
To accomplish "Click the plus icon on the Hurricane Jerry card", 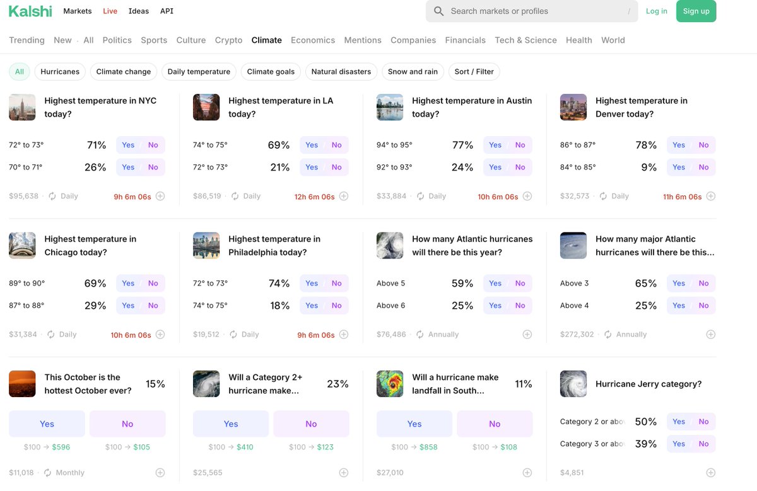I will tap(711, 472).
